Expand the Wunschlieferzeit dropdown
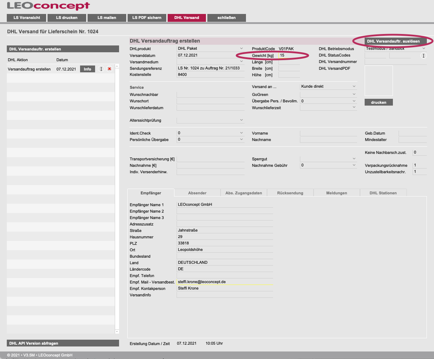Viewport: 434px width, 359px height. coord(354,107)
